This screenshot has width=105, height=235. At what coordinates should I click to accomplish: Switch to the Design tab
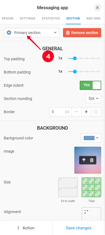tap(8, 18)
